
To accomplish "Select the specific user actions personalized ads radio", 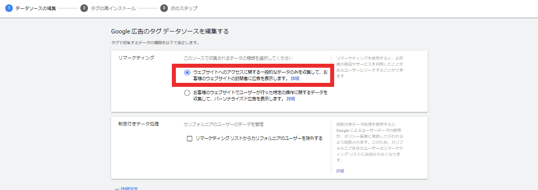I will tap(187, 93).
